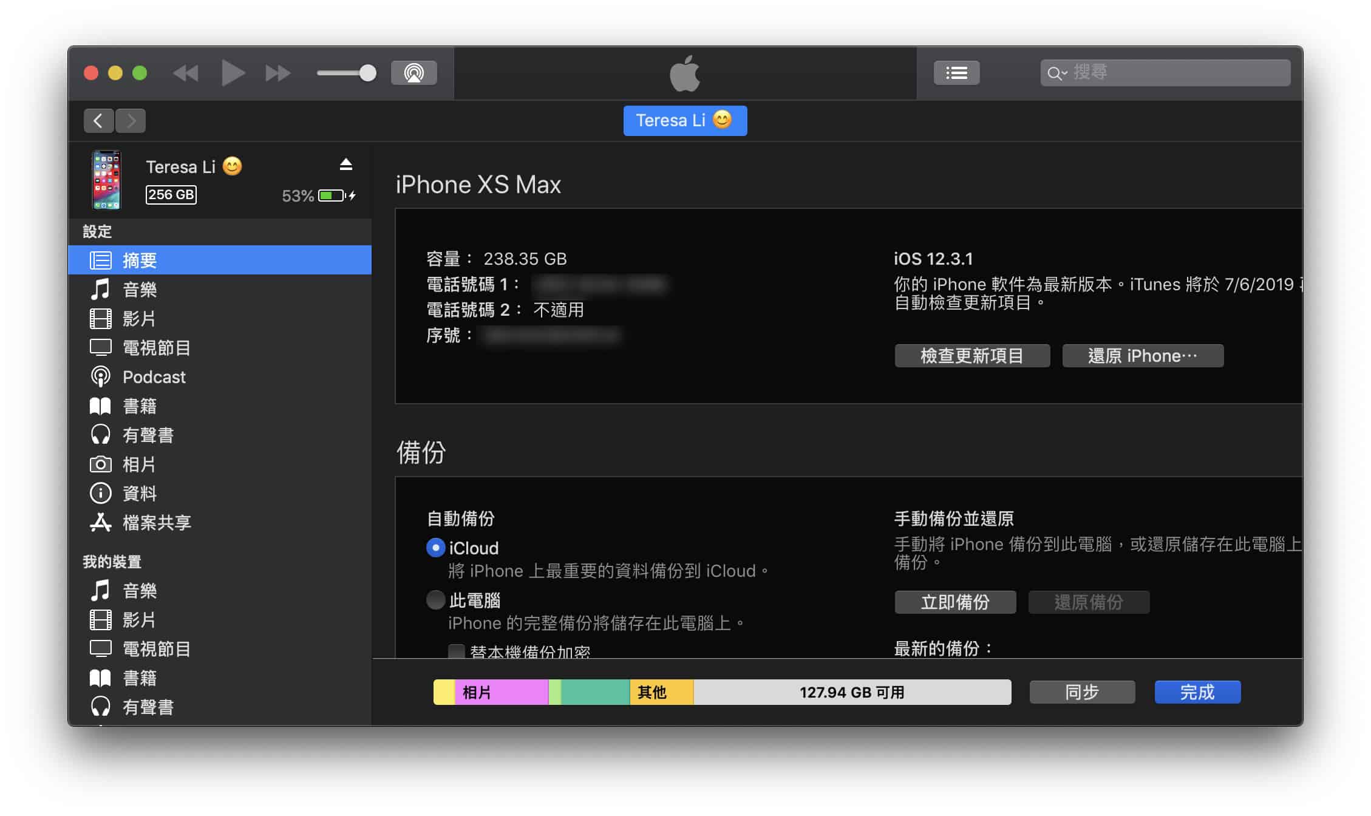Viewport: 1371px width, 816px height.
Task: Click the iOS 12.3.1 version text
Action: point(933,259)
